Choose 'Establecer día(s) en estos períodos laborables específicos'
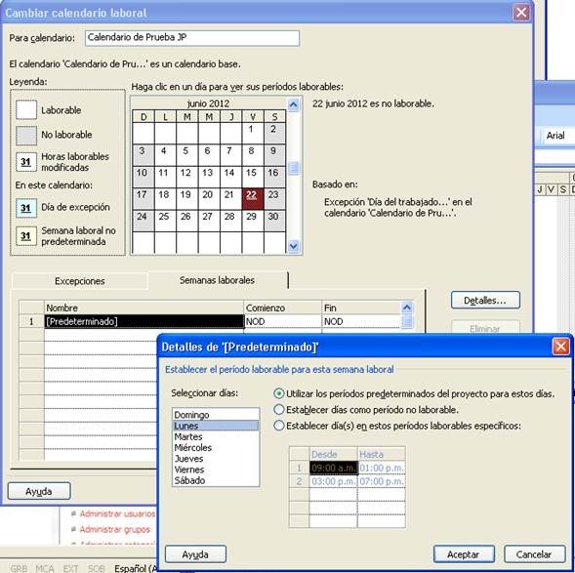 [278, 426]
